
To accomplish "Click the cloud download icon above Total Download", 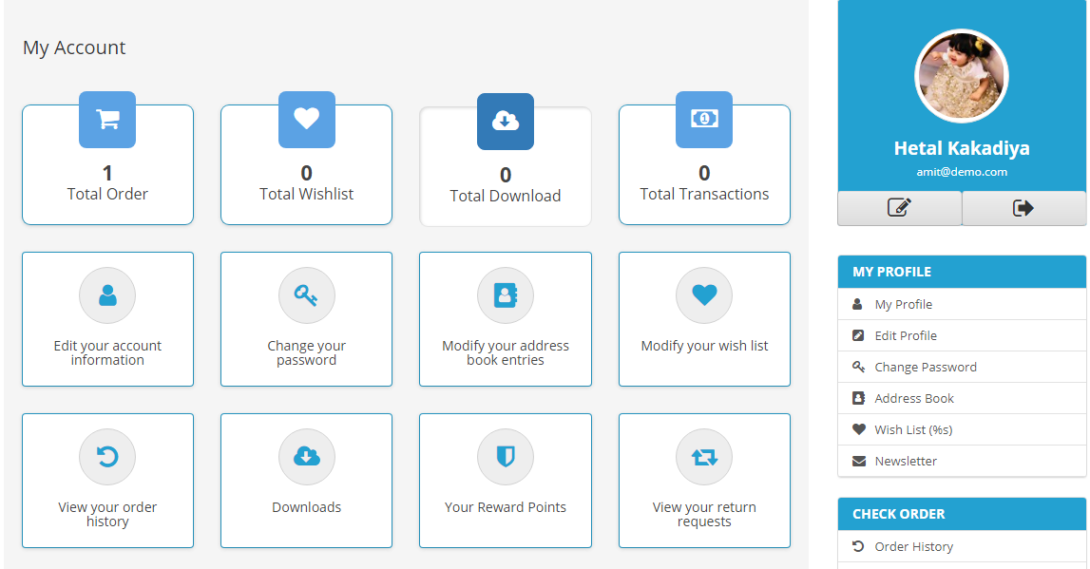I will coord(506,122).
